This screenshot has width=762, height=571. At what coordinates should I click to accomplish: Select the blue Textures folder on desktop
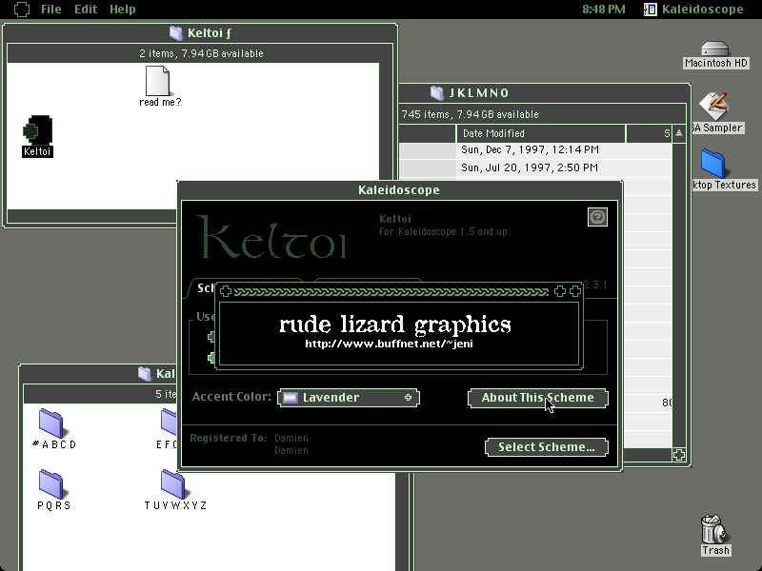[x=712, y=164]
